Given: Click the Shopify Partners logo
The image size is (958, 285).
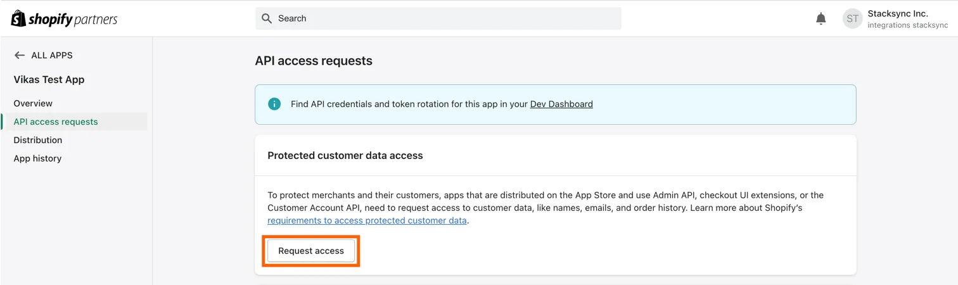Looking at the screenshot, I should pos(64,19).
